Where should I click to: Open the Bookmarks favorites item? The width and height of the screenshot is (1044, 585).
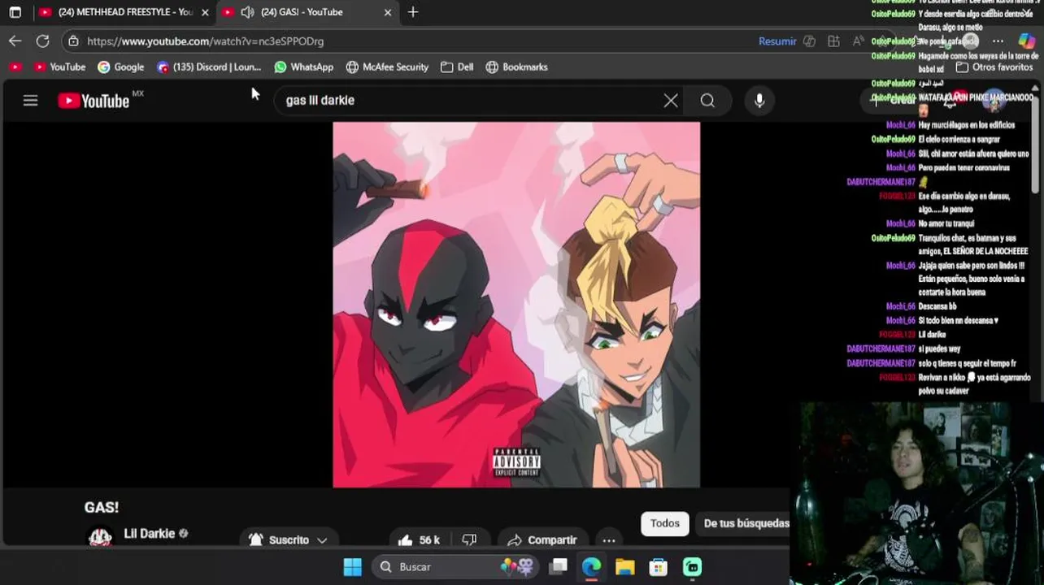516,67
